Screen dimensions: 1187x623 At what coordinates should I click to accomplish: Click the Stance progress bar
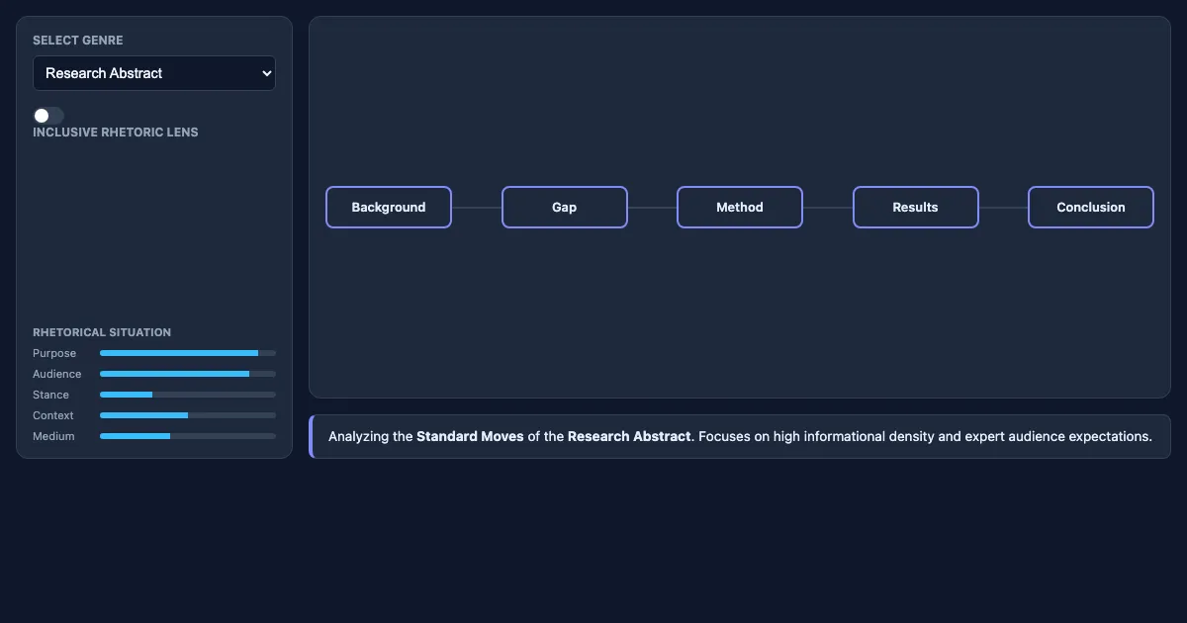click(x=188, y=395)
